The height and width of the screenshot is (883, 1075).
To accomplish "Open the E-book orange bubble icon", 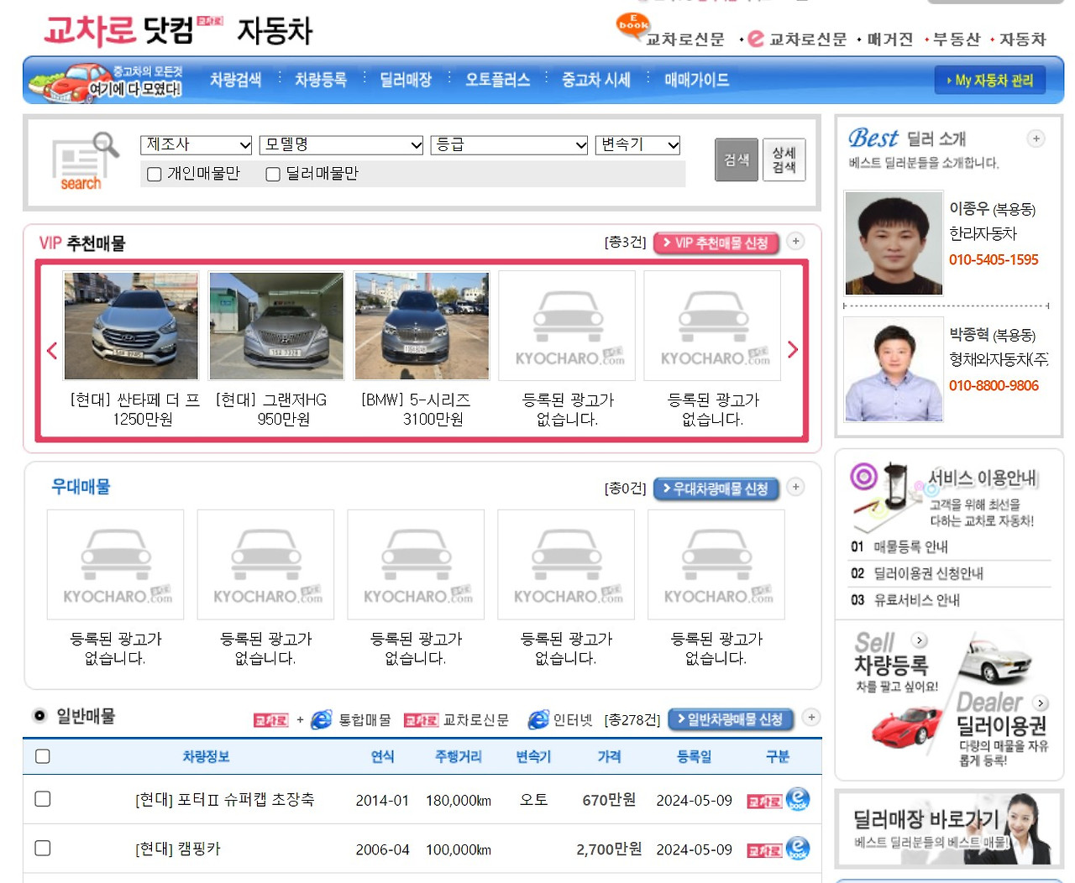I will click(x=632, y=25).
